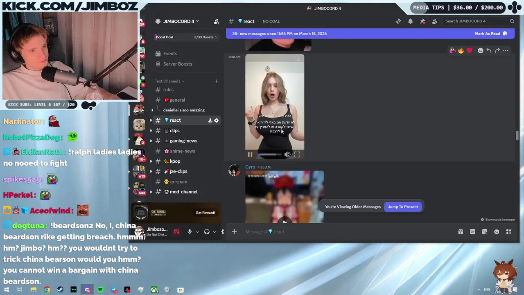Expand arrow beside kpop channel
The image size is (524, 295).
151,161
